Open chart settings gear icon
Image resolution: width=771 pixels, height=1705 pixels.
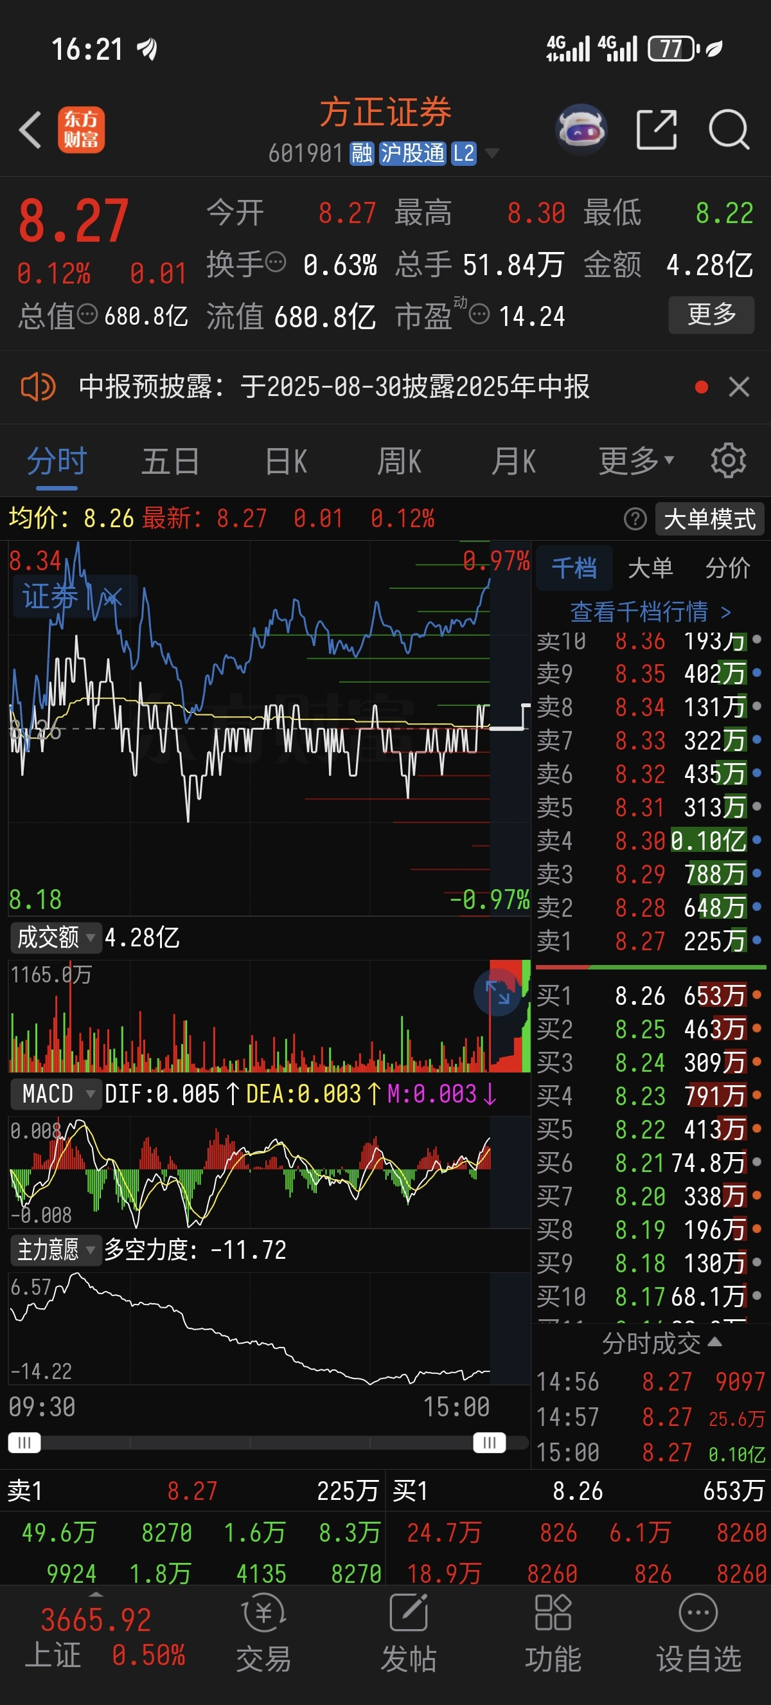point(728,461)
